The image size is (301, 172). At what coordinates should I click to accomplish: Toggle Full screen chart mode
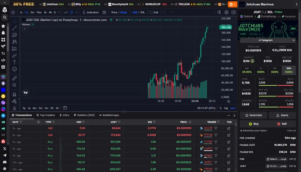click(154, 12)
